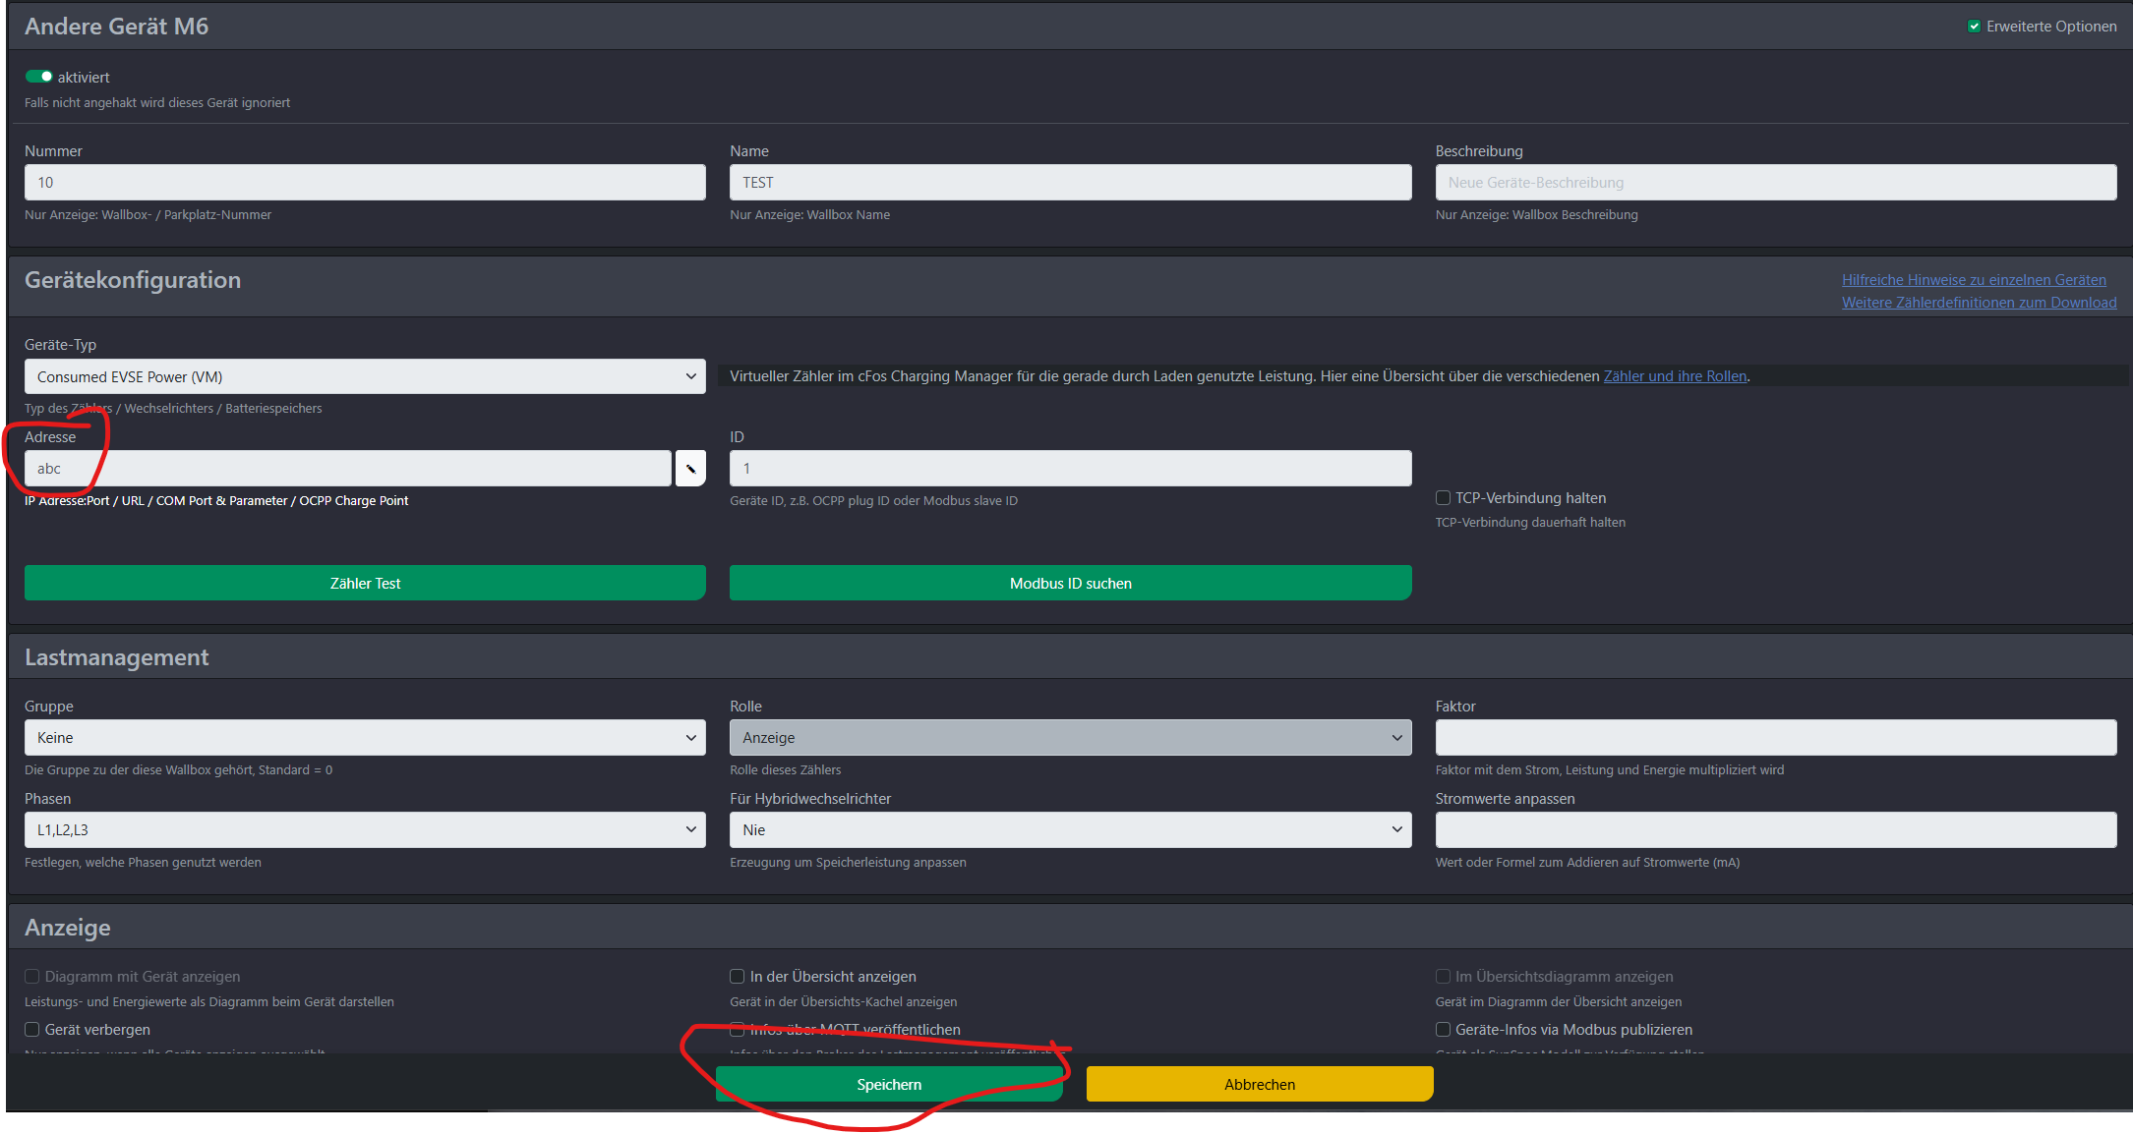Follow the Zähler und ihre Rollen link
Viewport: 2133px width, 1133px height.
[x=1675, y=376]
